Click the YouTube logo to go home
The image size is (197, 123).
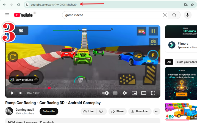coord(23,15)
